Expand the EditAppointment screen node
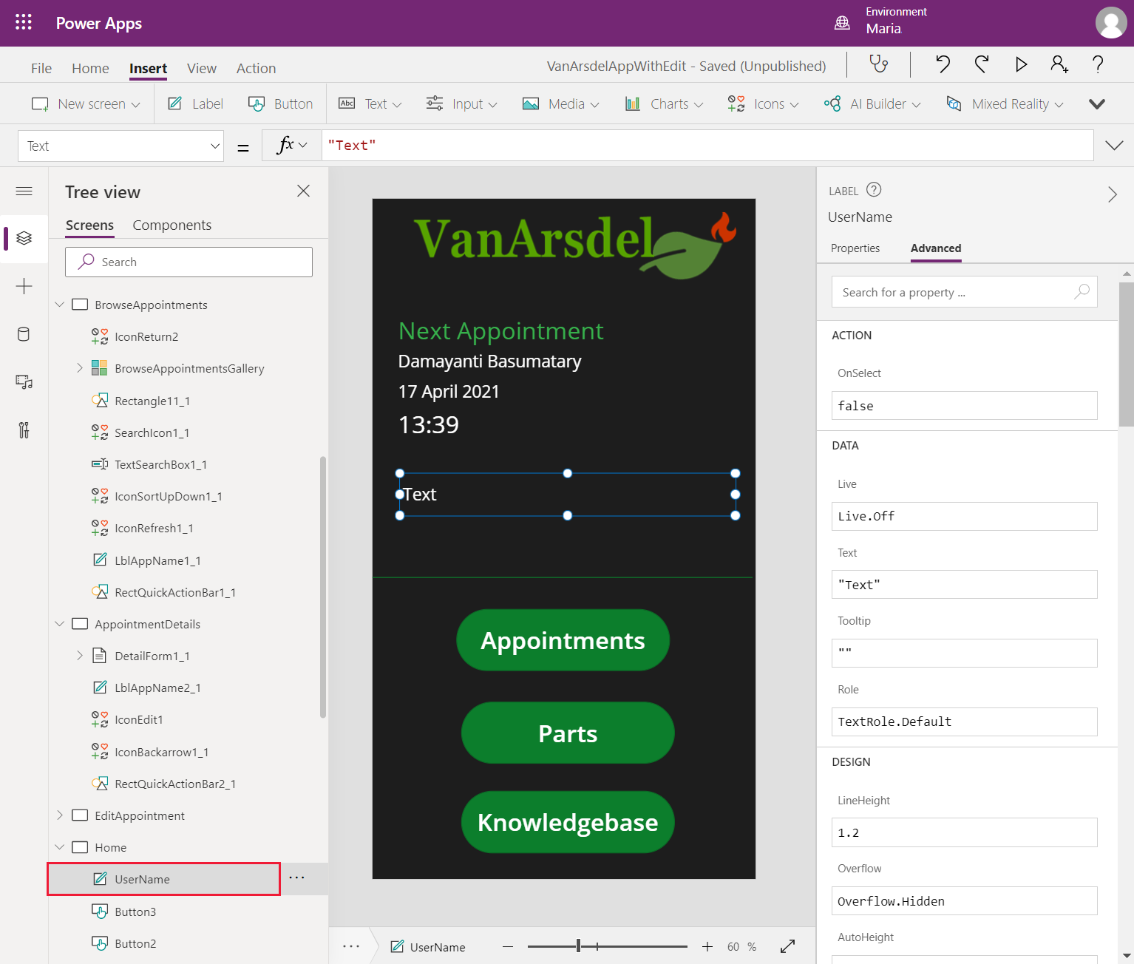This screenshot has width=1134, height=964. [x=60, y=815]
